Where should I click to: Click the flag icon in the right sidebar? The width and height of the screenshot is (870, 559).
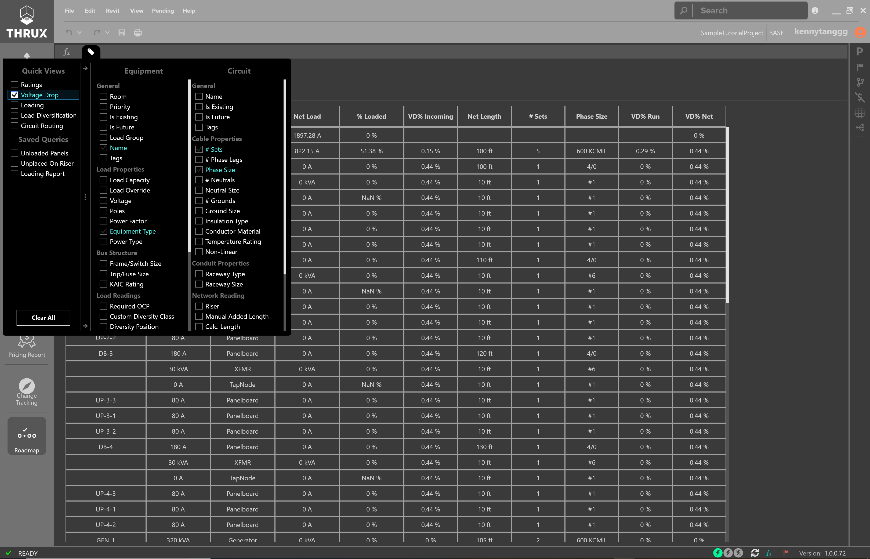tap(860, 67)
